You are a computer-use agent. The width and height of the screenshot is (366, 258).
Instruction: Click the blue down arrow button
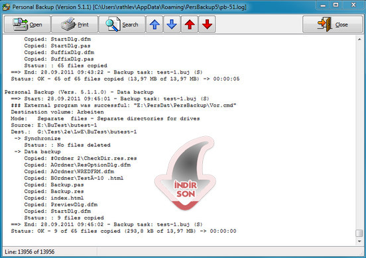(x=172, y=24)
